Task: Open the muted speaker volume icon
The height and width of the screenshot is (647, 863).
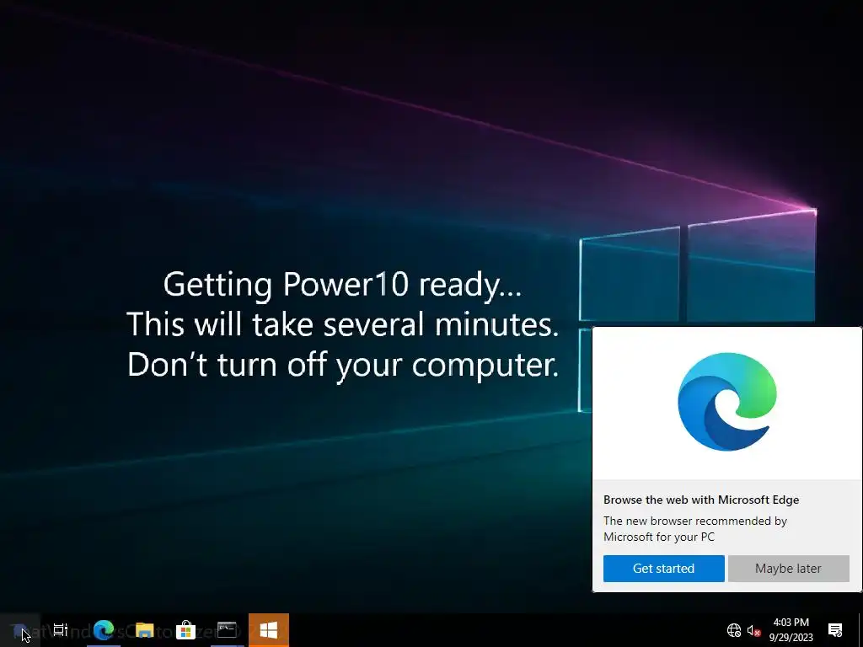Action: click(x=753, y=630)
